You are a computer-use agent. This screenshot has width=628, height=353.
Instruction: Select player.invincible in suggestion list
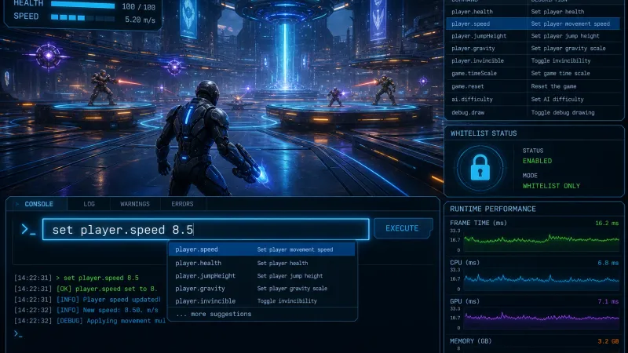(261, 300)
